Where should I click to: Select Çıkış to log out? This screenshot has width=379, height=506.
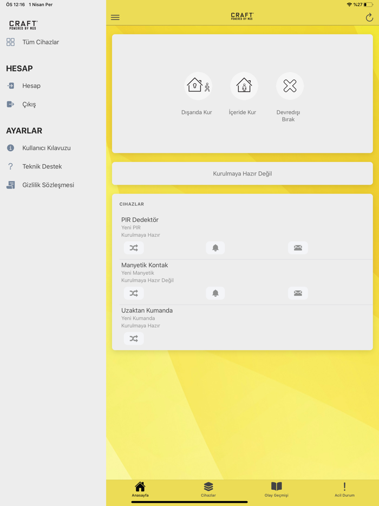29,105
